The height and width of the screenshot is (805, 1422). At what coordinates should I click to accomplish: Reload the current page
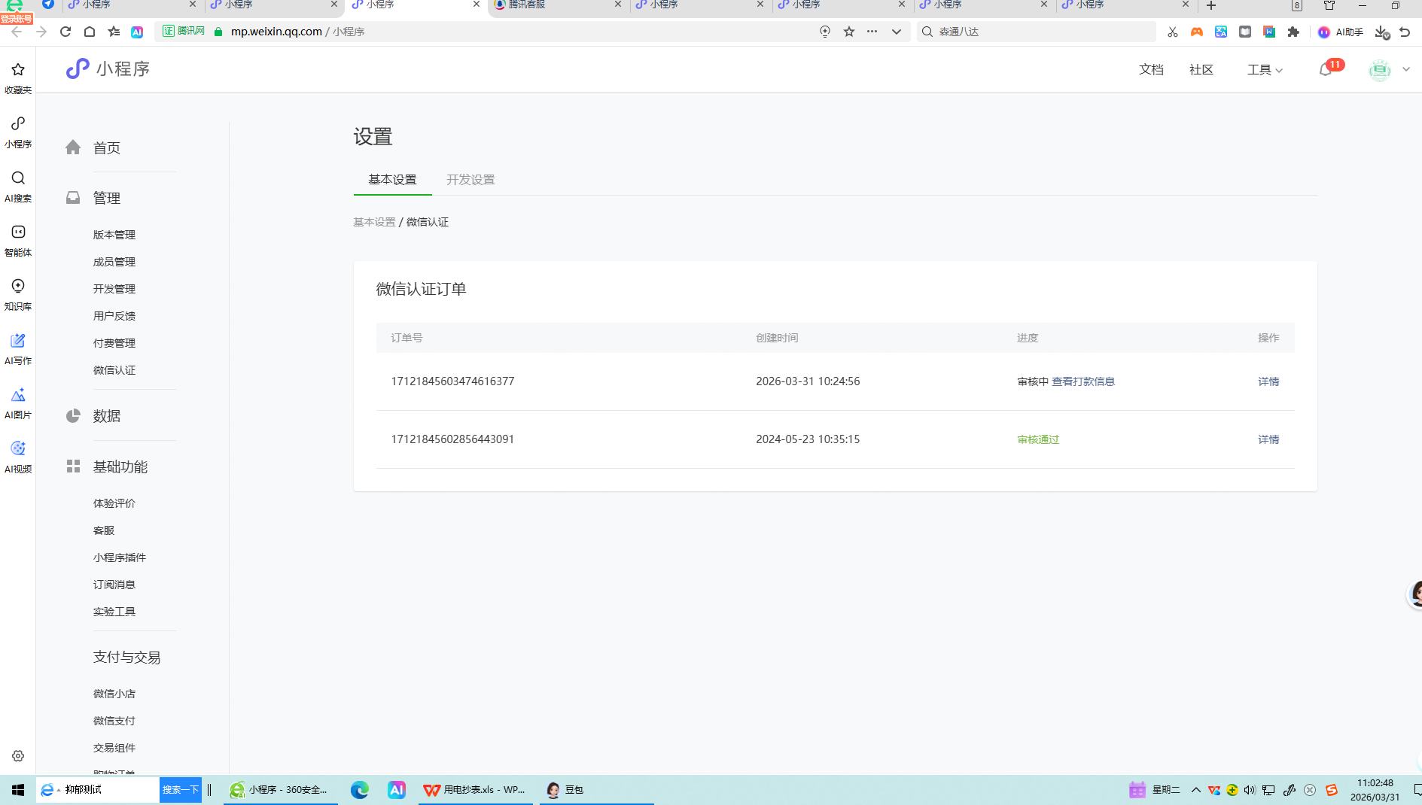click(x=65, y=32)
